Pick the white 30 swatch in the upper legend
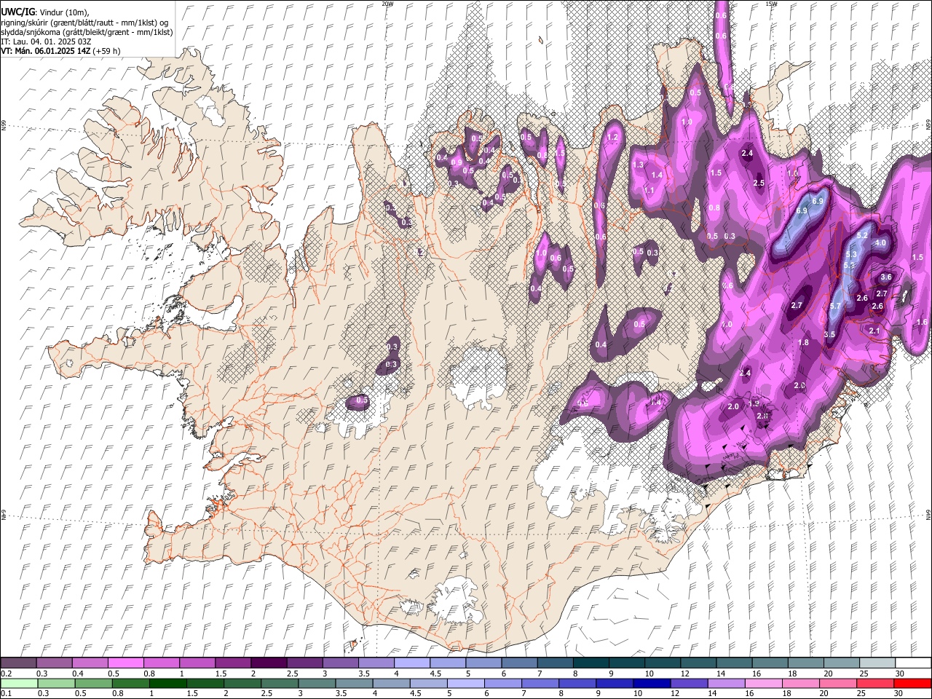932x699 pixels. click(x=913, y=663)
